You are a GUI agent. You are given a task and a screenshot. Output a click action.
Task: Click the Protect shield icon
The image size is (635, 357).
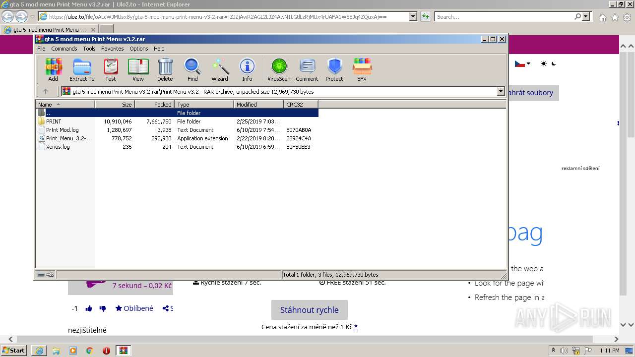coord(334,69)
